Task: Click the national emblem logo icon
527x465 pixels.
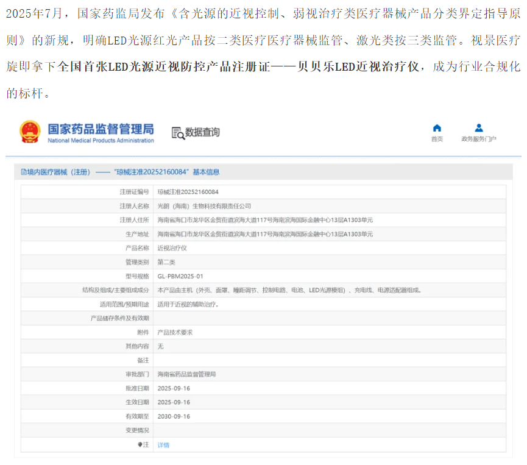Action: pos(30,132)
